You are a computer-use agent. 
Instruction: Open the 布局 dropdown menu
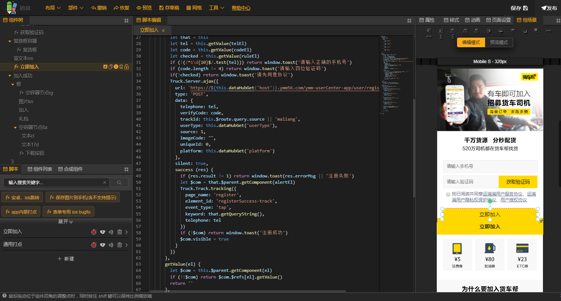(x=53, y=8)
